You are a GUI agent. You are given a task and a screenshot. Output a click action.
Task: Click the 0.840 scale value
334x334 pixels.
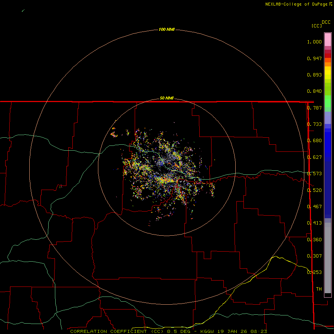(314, 91)
